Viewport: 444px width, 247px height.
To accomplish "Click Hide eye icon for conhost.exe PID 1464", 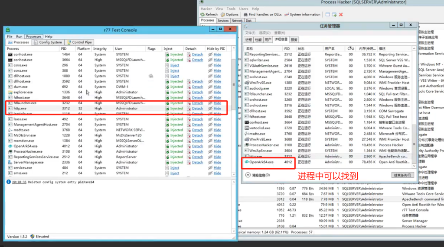I will point(210,55).
